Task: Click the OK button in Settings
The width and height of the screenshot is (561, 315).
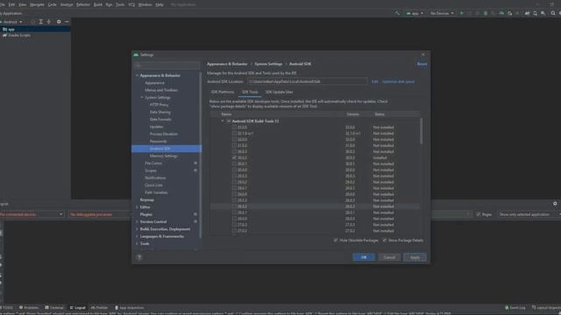Action: click(364, 257)
